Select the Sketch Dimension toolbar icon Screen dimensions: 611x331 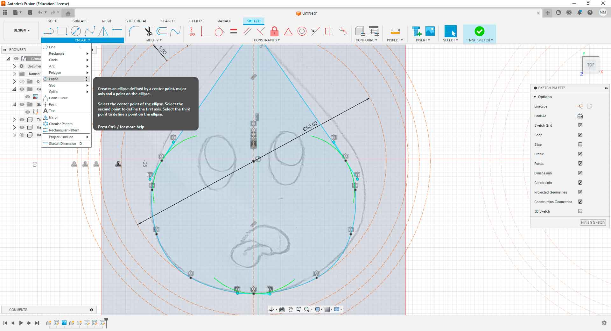pos(117,31)
